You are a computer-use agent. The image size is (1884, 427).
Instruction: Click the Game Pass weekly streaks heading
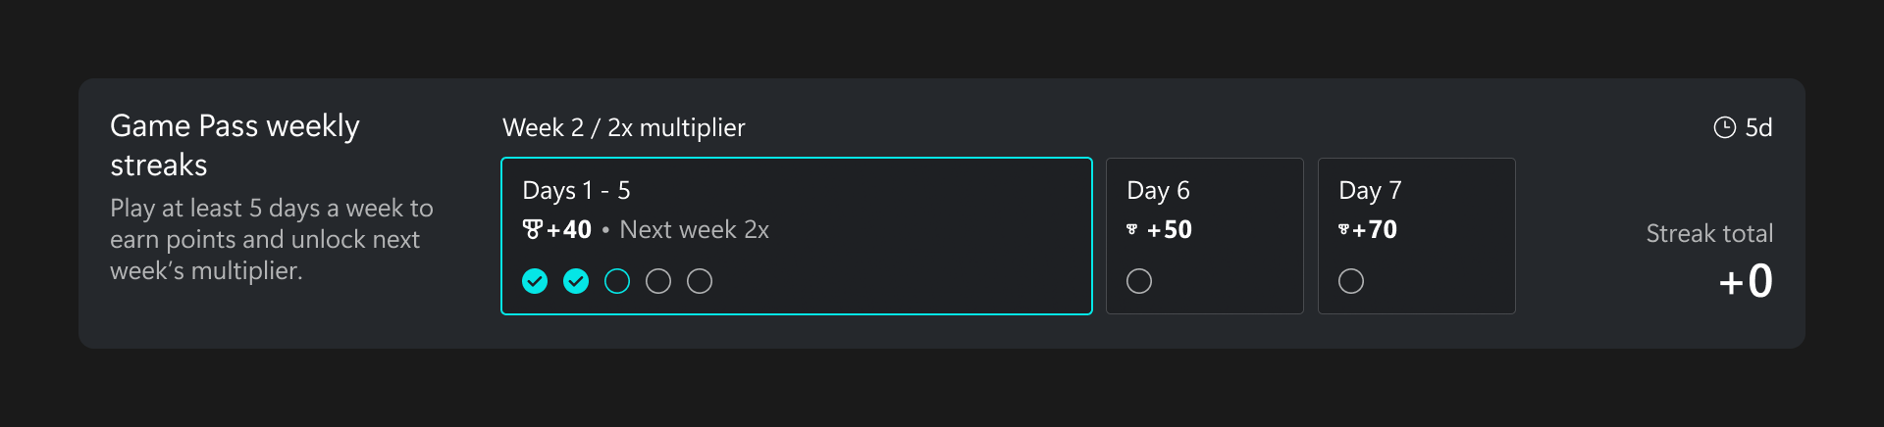[x=235, y=145]
